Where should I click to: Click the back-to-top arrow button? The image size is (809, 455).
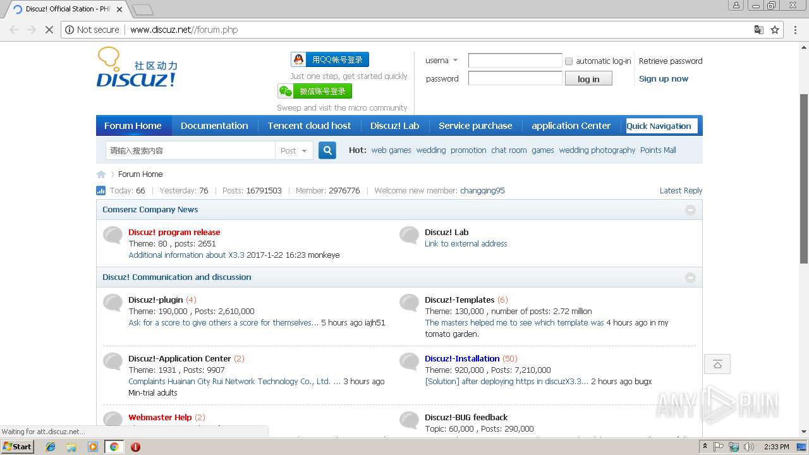[717, 364]
